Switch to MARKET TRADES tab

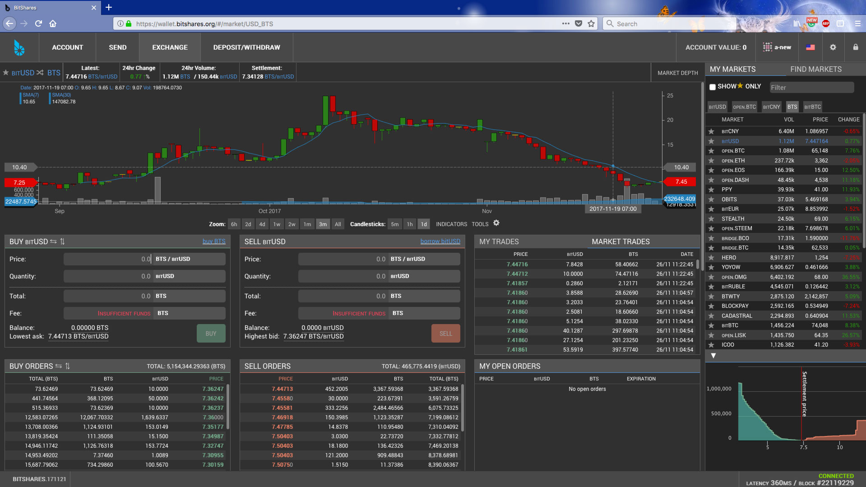coord(621,241)
